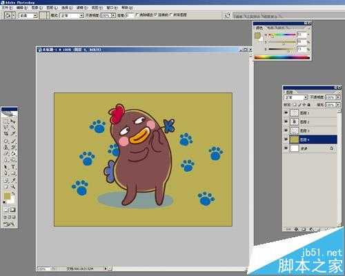
Task: Select the Lasso tool
Action: point(6,127)
